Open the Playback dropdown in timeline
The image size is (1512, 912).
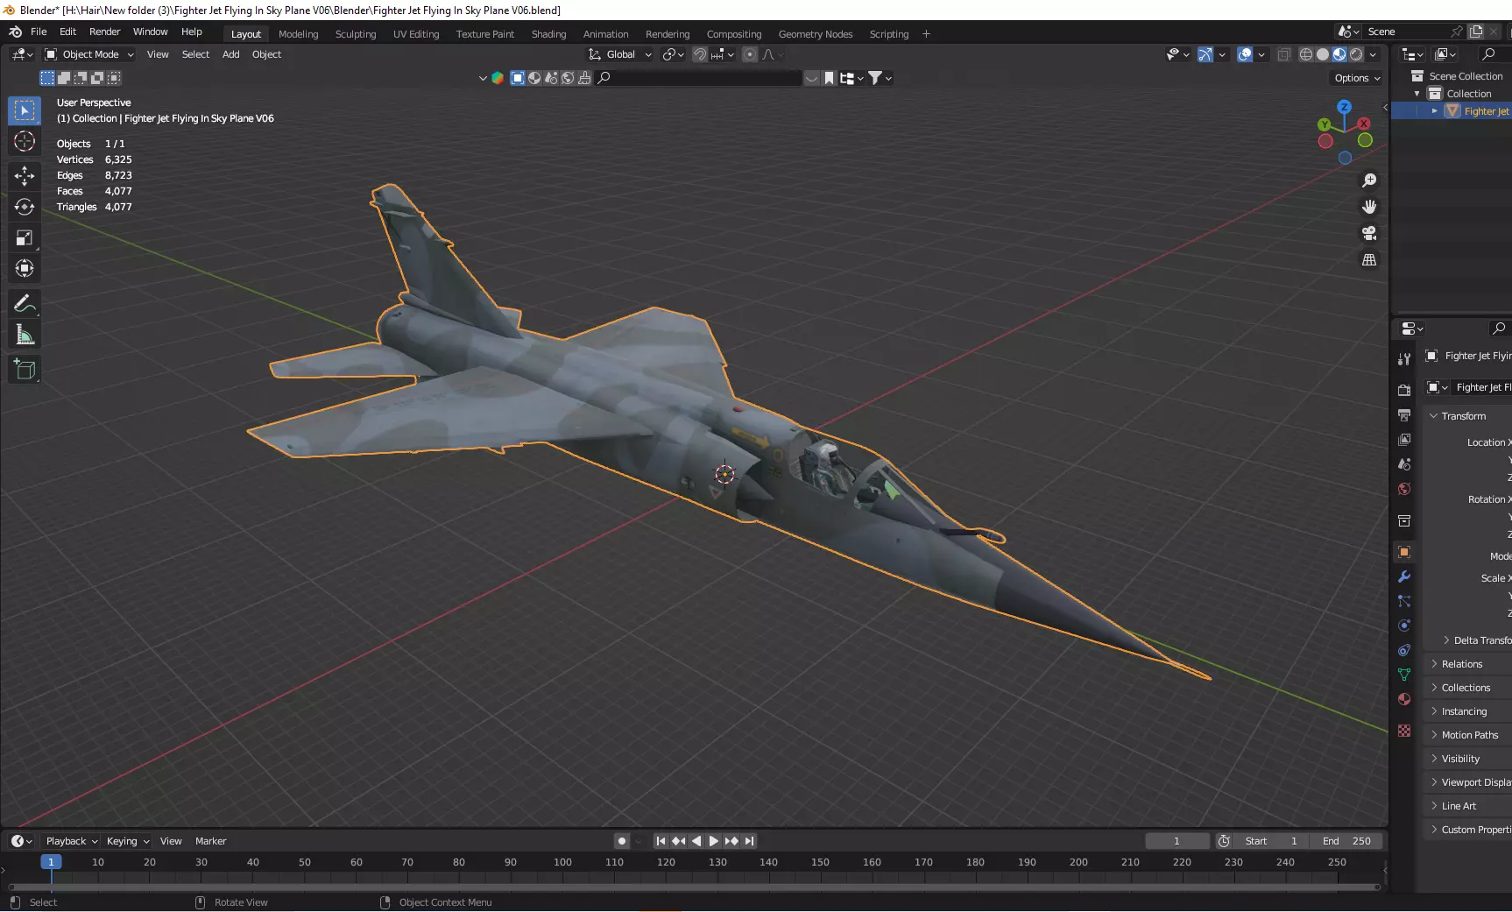click(x=71, y=841)
